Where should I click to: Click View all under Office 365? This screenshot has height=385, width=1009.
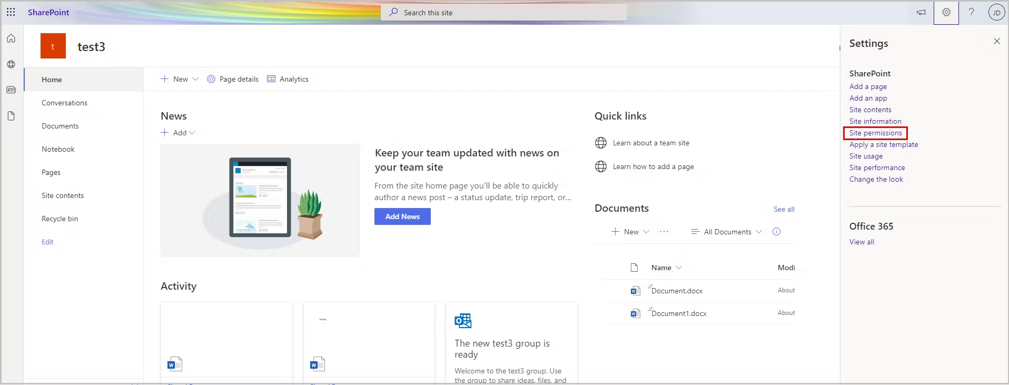[862, 242]
